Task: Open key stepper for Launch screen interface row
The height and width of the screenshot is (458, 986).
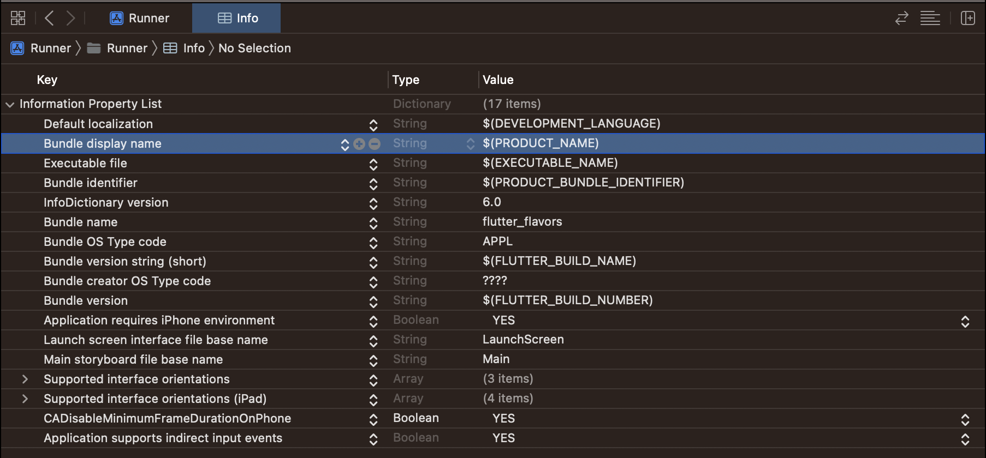Action: point(373,341)
